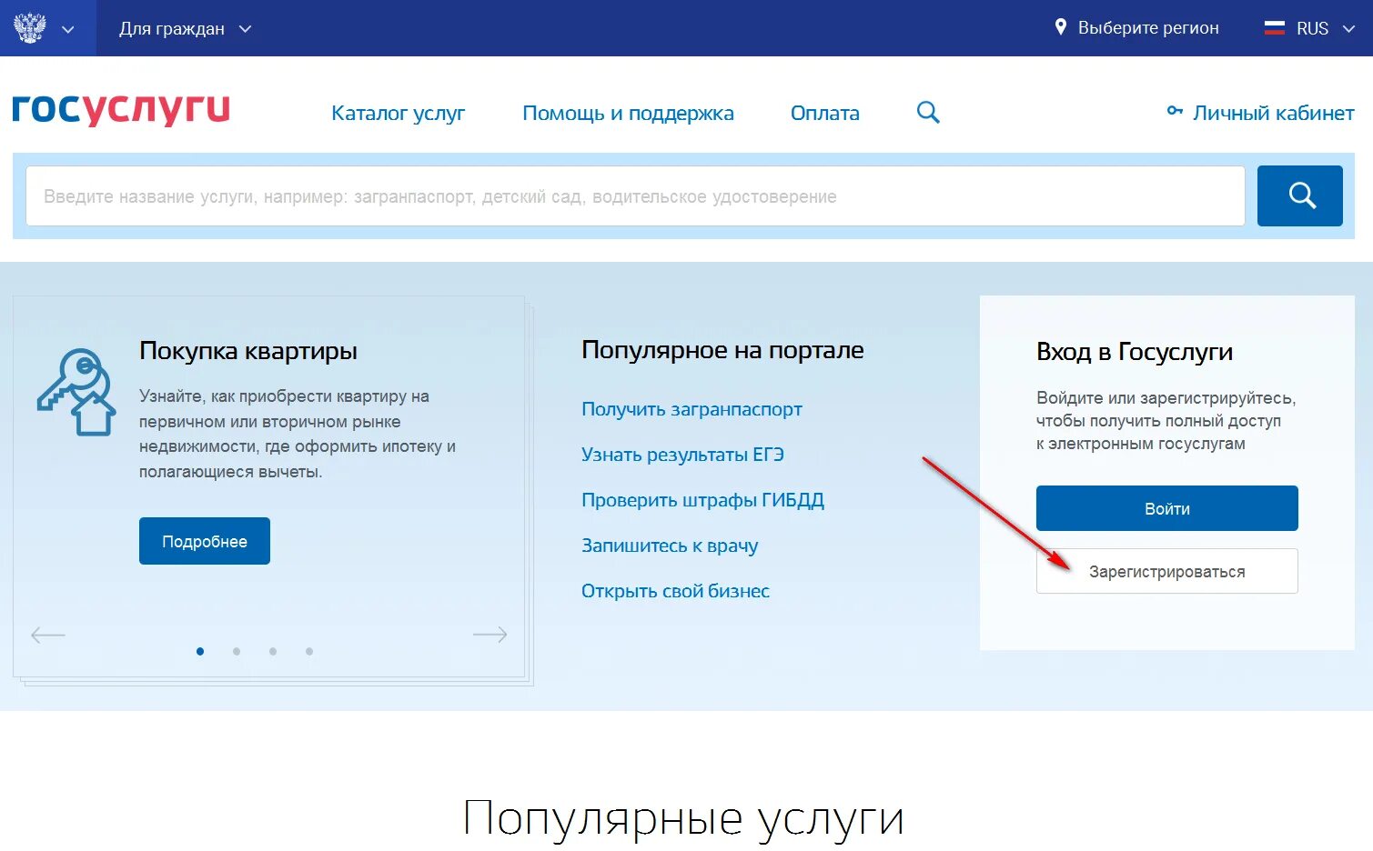Screen dimensions: 1373x851
Task: Choose region via 'Выберите регион'
Action: 1148,28
